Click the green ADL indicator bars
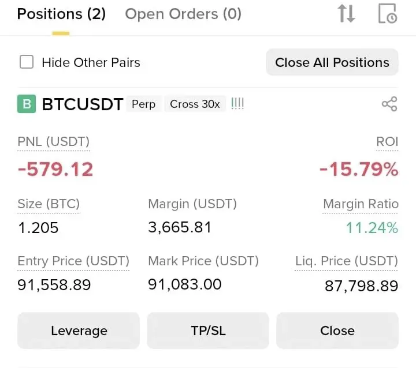This screenshot has width=416, height=368. tap(237, 104)
